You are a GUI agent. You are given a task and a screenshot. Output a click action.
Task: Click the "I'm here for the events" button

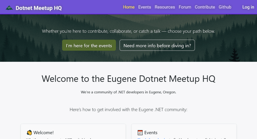(89, 45)
